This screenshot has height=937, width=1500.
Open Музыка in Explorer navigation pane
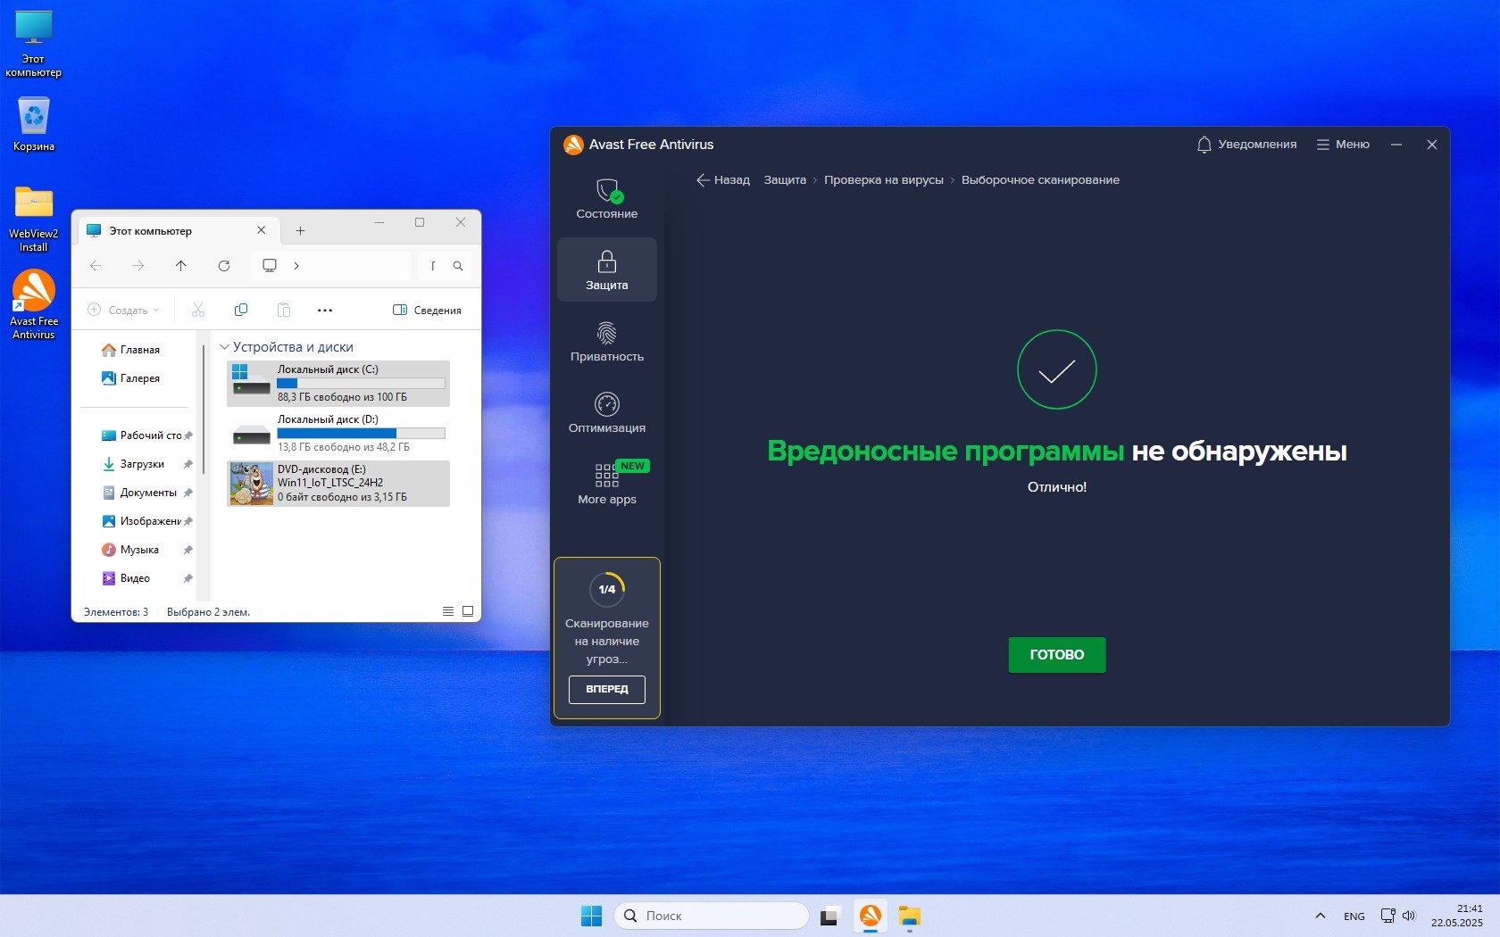(x=146, y=550)
